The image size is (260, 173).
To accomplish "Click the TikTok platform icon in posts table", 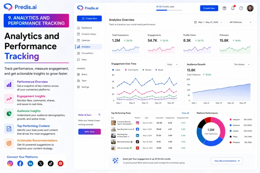I will pos(137,142).
